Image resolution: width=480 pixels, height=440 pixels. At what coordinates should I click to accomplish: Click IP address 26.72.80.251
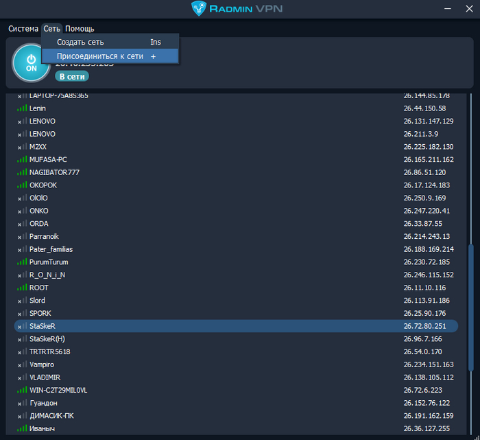(x=424, y=326)
